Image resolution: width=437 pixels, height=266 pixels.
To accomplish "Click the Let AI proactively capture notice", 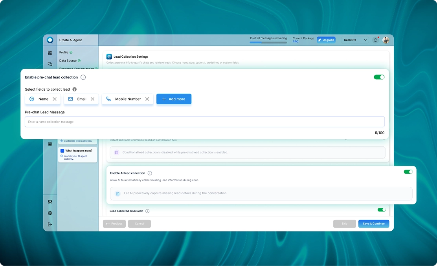I will 261,193.
